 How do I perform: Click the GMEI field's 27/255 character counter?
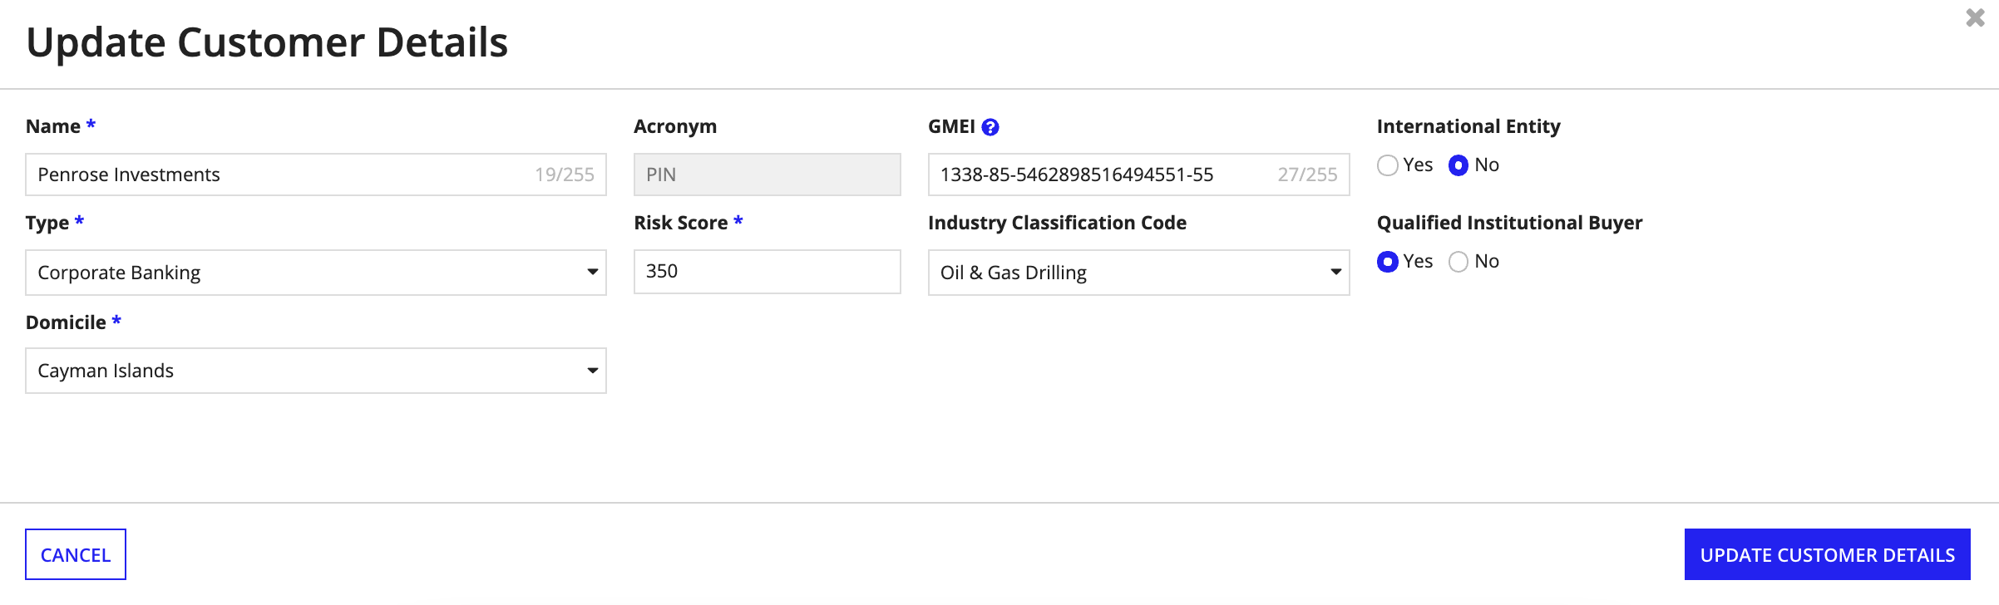pos(1307,175)
